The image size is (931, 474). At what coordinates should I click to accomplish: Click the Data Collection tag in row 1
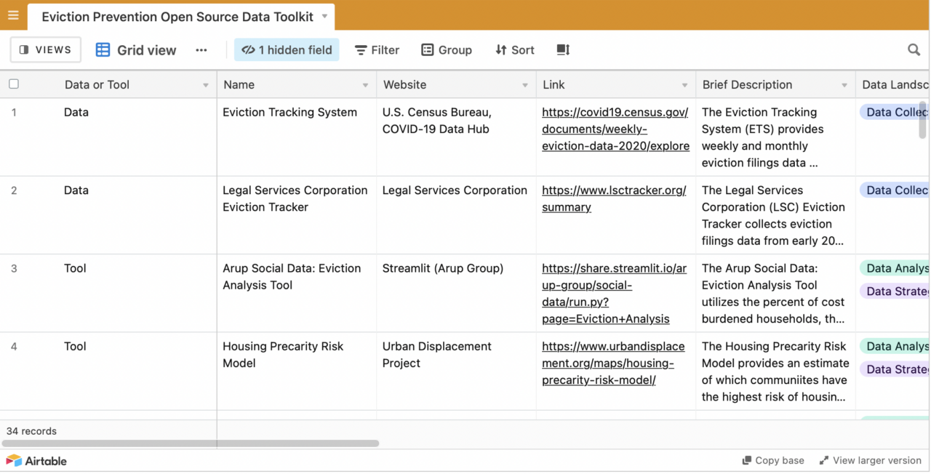895,112
